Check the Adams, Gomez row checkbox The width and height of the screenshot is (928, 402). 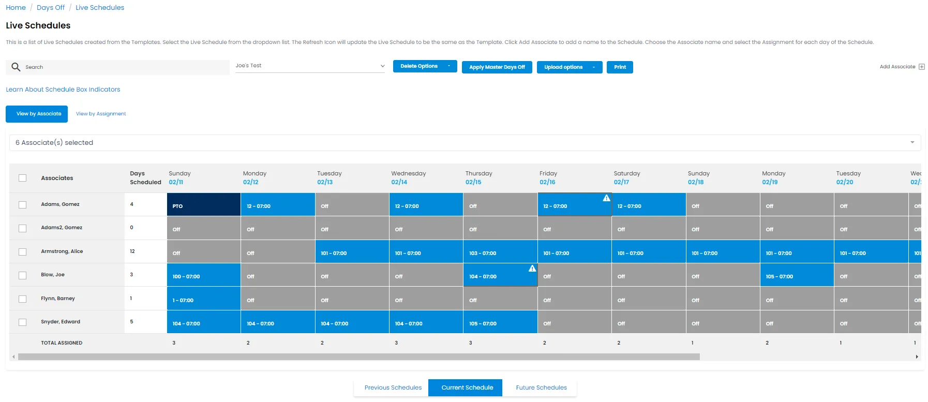point(22,205)
